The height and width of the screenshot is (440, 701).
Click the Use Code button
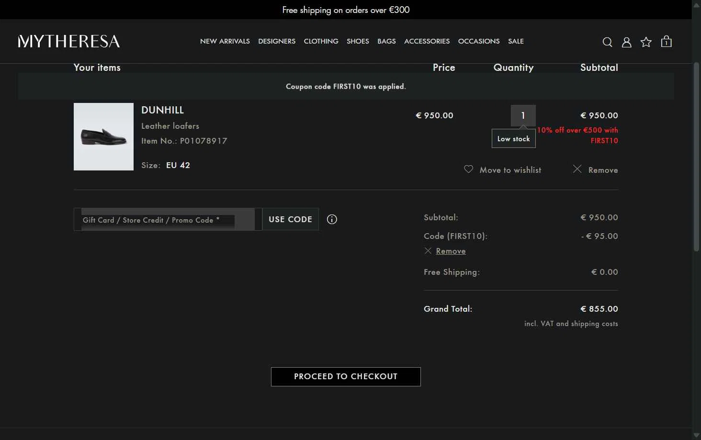(290, 219)
